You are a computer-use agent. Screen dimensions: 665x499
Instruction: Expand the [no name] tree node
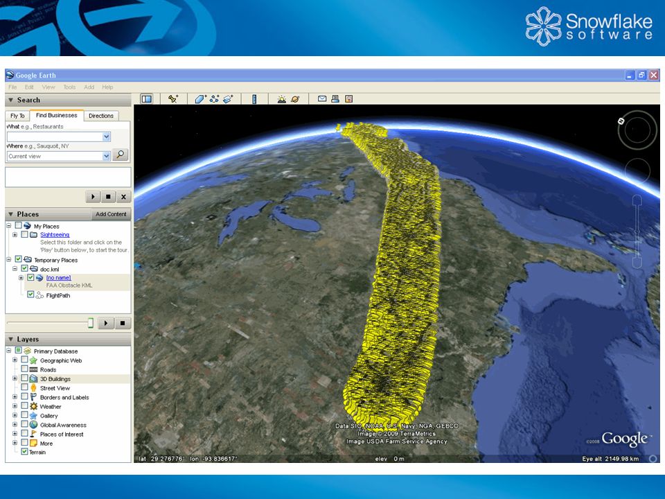coord(21,278)
